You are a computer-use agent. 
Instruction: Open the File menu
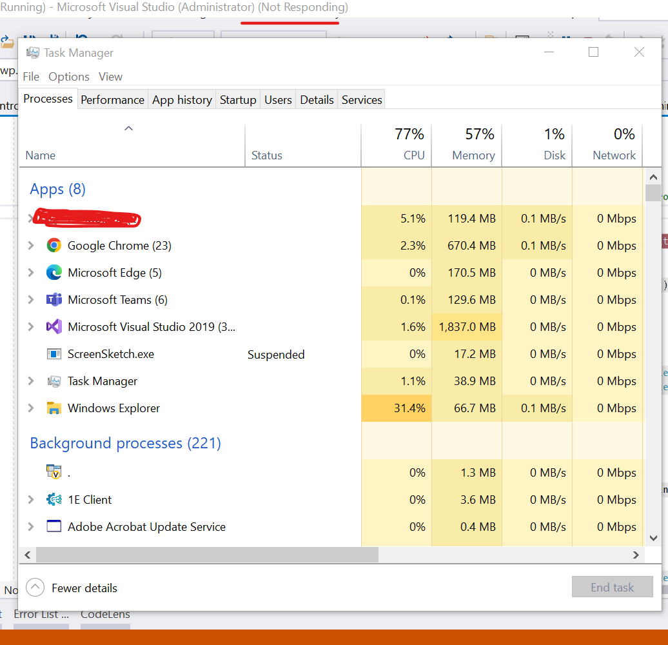[31, 77]
